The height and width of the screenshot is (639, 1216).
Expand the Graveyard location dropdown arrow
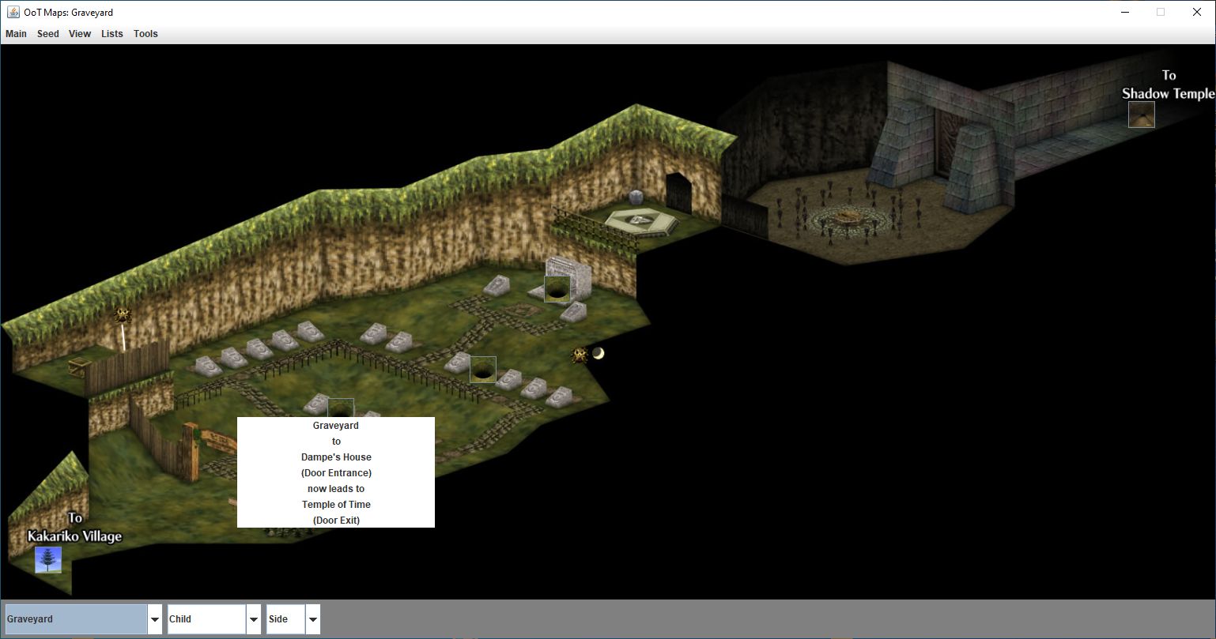pyautogui.click(x=155, y=619)
